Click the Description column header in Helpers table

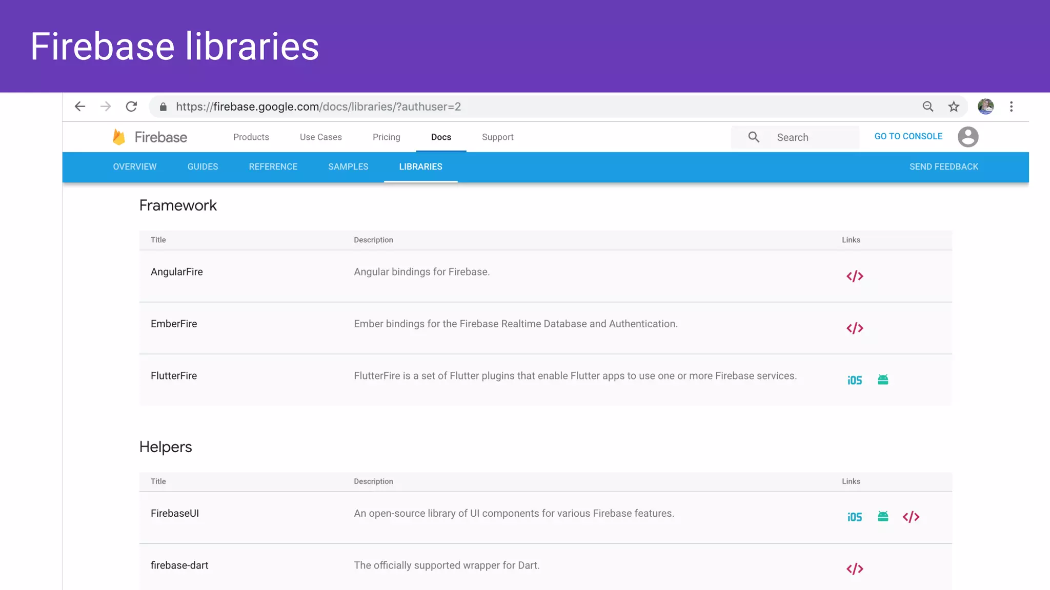373,481
